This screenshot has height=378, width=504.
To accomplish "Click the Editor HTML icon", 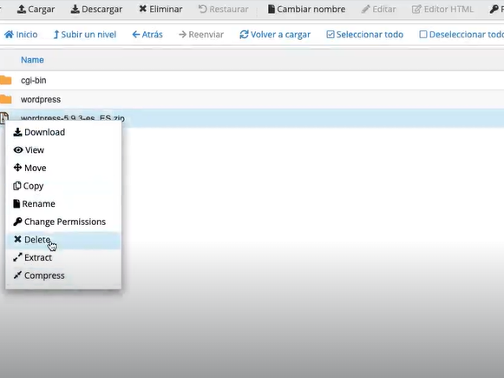I will tap(416, 9).
